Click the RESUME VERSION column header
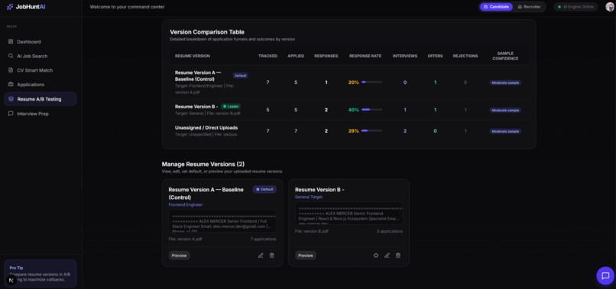Viewport: 616px width, 289px height. click(193, 56)
